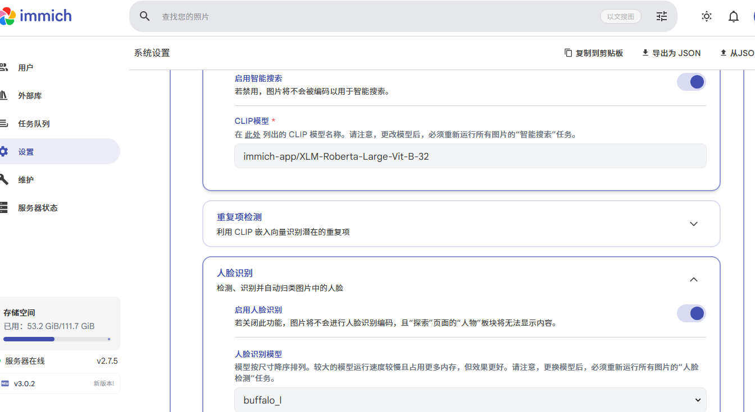Click the 以文搜图 search mode chip
This screenshot has height=412, width=755.
coord(621,17)
